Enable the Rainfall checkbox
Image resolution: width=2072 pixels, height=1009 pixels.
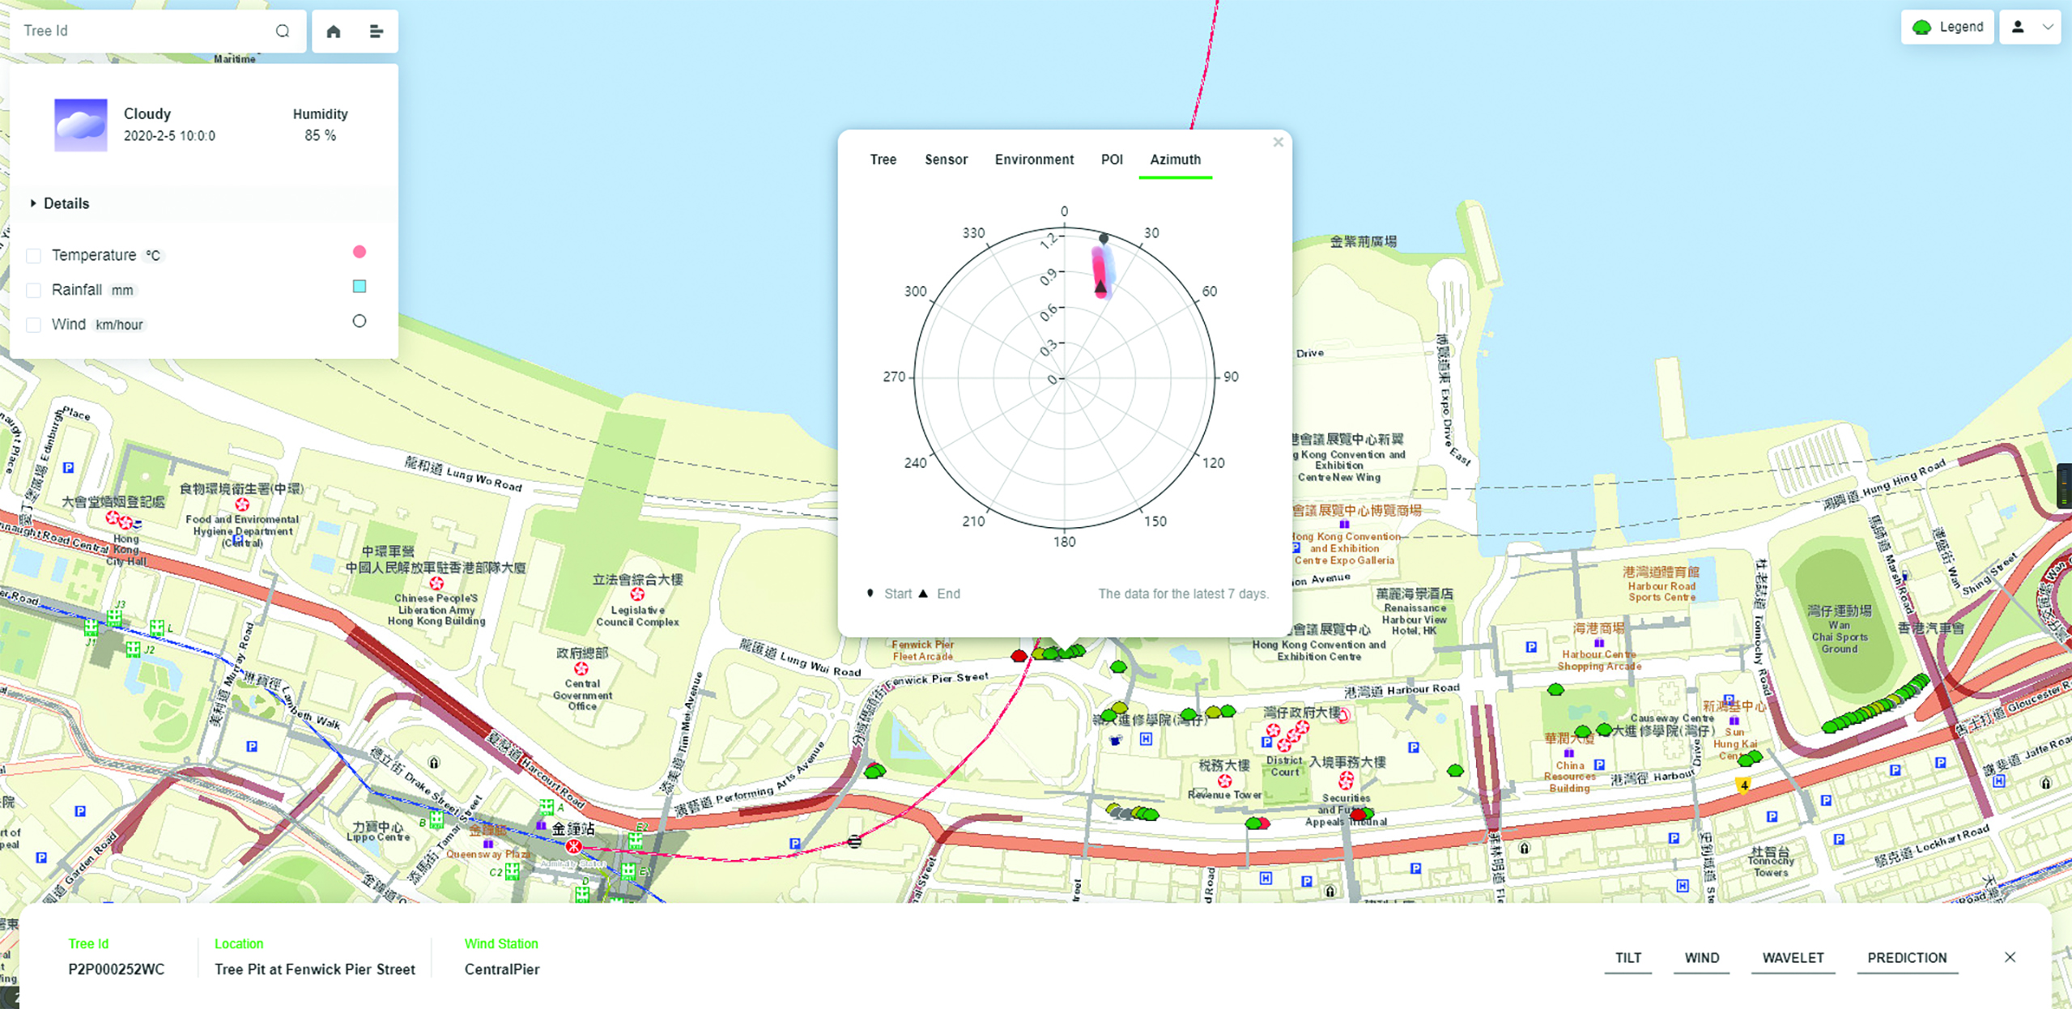coord(34,290)
